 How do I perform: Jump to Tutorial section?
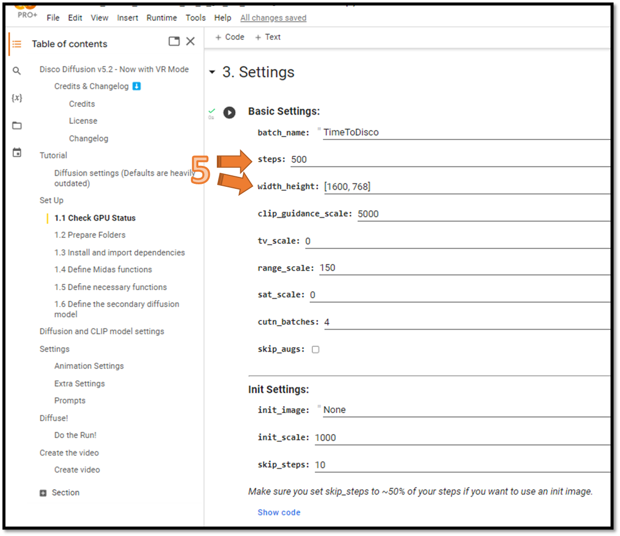(53, 155)
